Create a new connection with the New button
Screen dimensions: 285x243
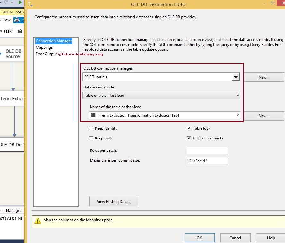click(264, 77)
